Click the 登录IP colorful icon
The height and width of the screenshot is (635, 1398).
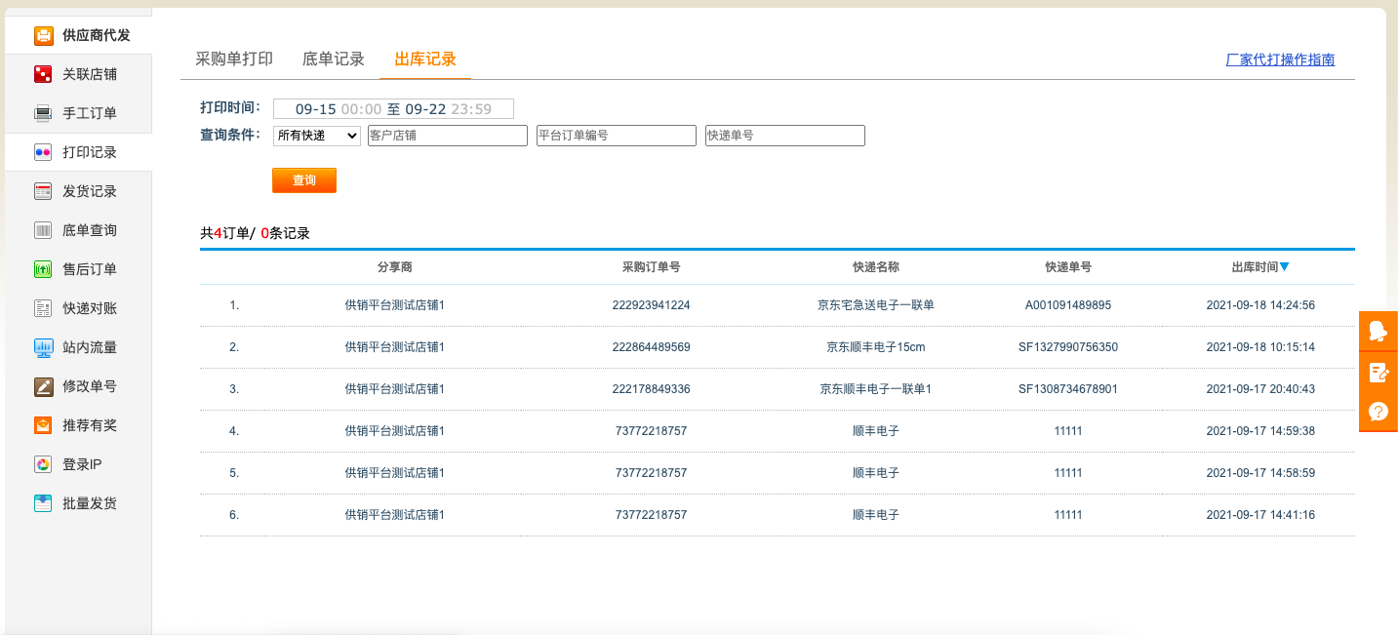click(x=43, y=464)
